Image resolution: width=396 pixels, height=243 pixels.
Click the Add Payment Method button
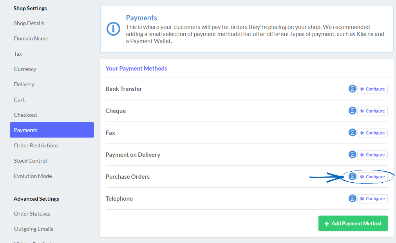pos(353,223)
